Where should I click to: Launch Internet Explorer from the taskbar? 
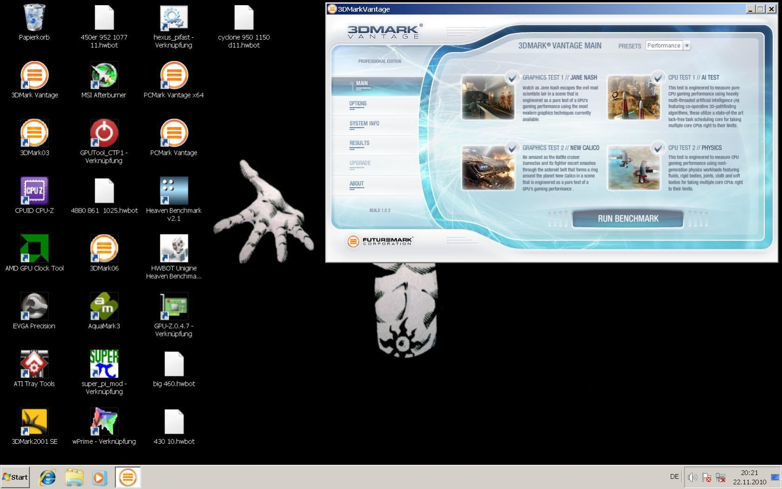click(x=48, y=477)
